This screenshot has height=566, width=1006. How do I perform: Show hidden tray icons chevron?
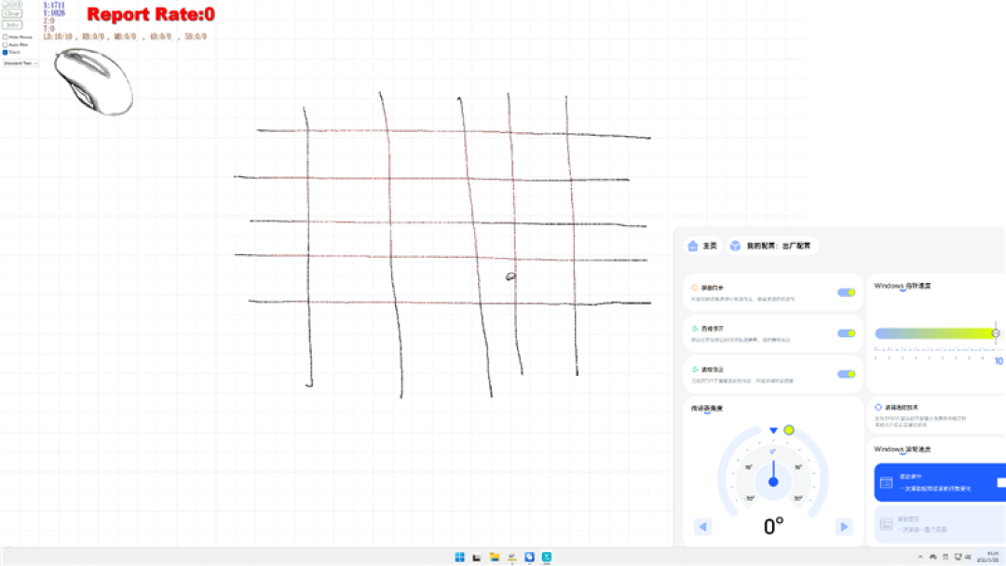(920, 557)
